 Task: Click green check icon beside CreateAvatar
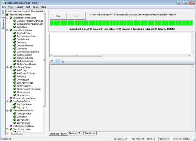pos(15,39)
